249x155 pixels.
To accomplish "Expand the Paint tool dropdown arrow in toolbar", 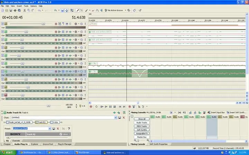I will (x=90, y=10).
